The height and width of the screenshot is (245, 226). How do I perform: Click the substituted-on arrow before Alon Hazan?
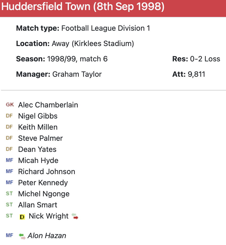pyautogui.click(x=22, y=236)
